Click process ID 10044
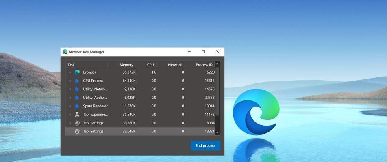387x162 pixels. (209, 106)
